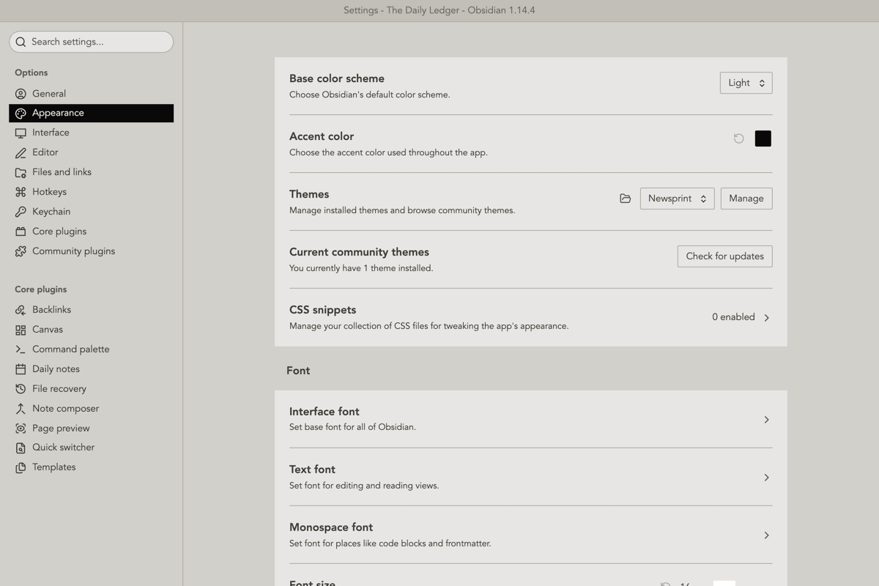Click the "You currently have 1 theme installed" text
Image resolution: width=879 pixels, height=586 pixels.
pos(361,268)
